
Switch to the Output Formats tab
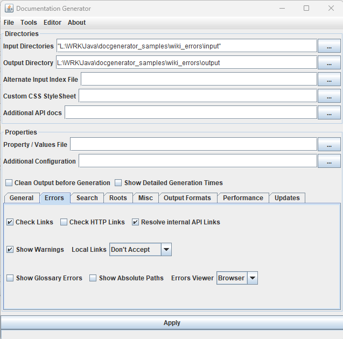(187, 198)
